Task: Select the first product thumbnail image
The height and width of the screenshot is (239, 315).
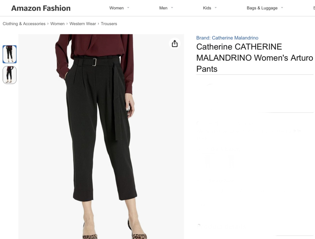Action: pyautogui.click(x=10, y=54)
